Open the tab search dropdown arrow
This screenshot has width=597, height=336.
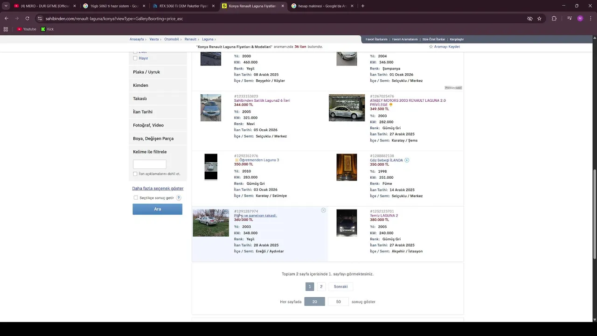[6, 6]
